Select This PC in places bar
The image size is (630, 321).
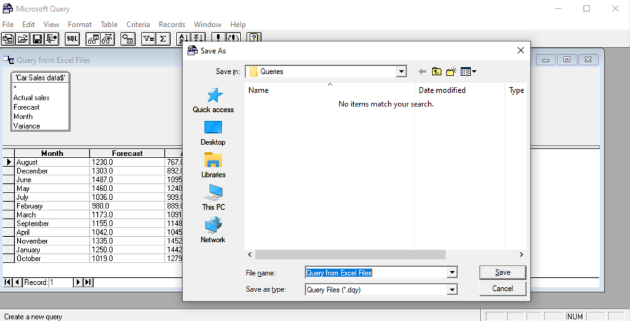[x=213, y=198]
